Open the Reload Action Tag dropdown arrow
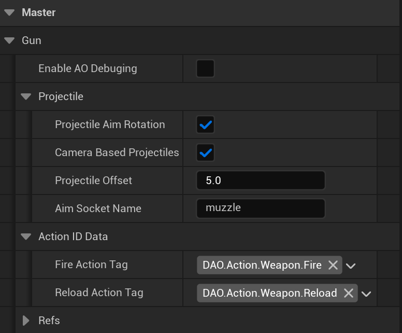402x333 pixels. [x=366, y=294]
